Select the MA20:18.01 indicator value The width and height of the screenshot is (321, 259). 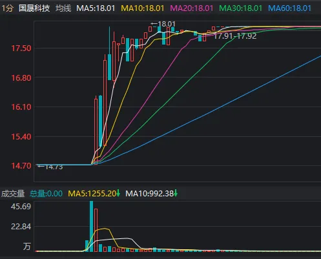tap(192, 8)
